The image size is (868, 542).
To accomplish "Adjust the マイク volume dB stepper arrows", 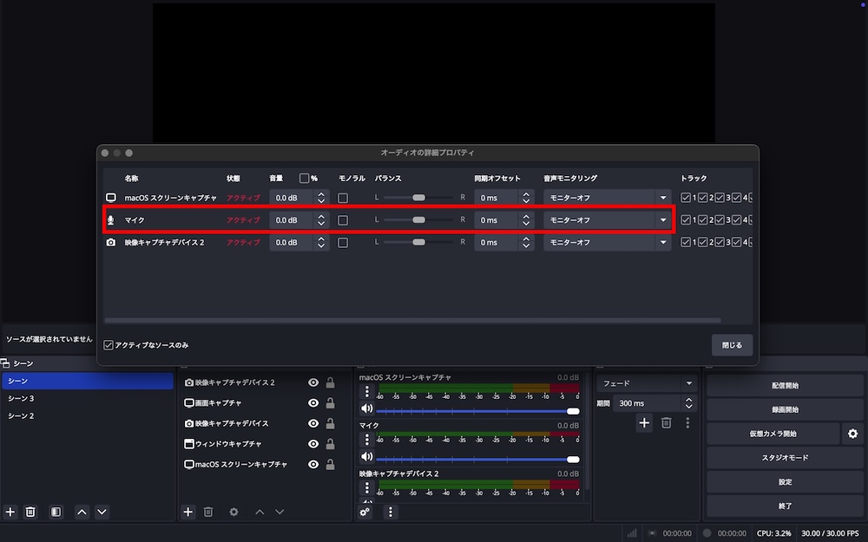I will point(321,220).
